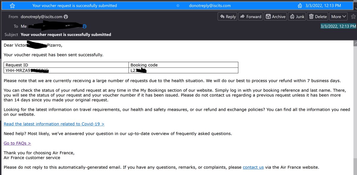Forward this email
357x175 pixels.
tap(250, 17)
